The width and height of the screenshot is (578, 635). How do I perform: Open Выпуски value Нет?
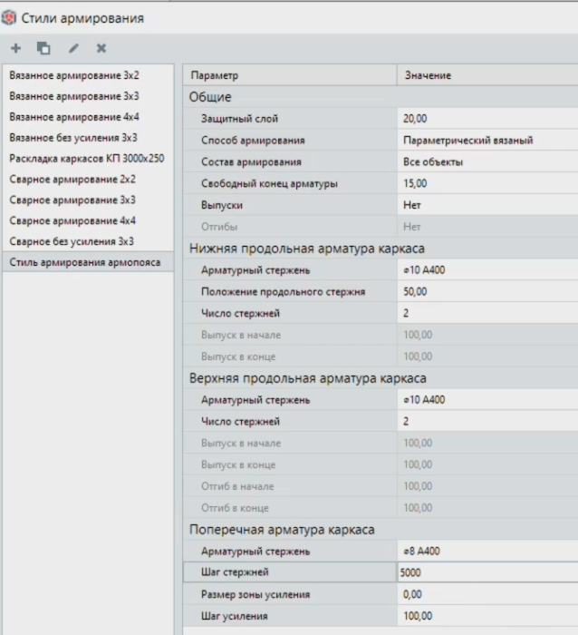pos(487,205)
